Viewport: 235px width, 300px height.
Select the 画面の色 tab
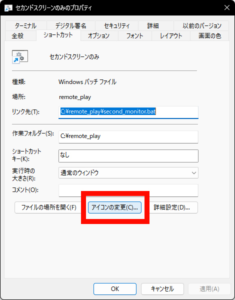209,36
